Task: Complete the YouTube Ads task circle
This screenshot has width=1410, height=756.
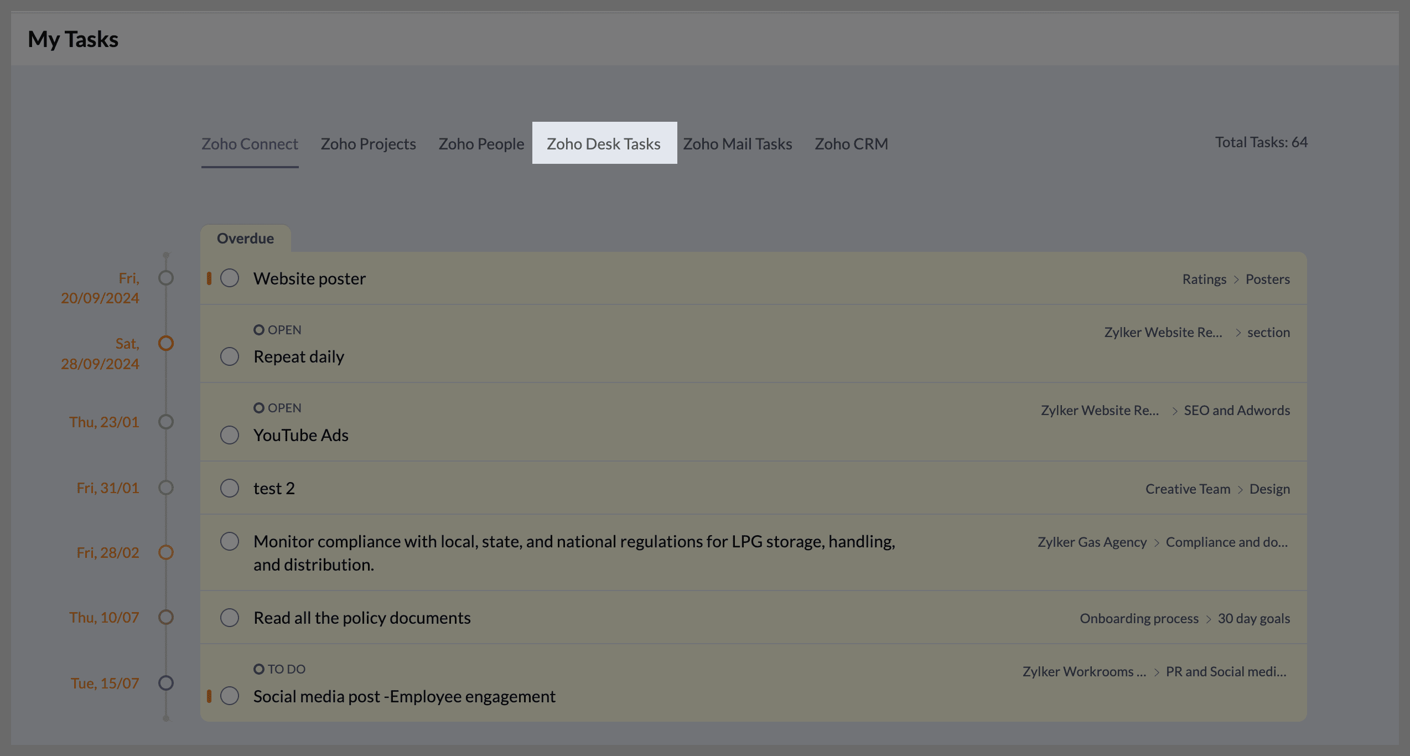Action: click(x=230, y=435)
